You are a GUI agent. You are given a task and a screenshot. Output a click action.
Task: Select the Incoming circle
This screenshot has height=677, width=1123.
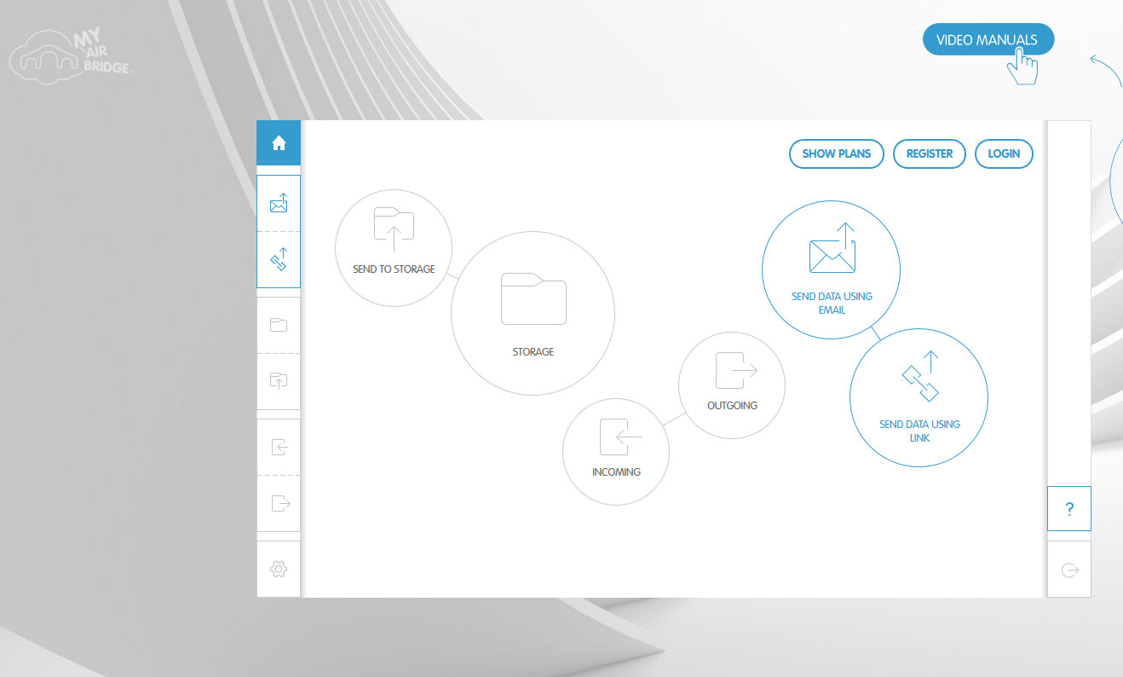pos(615,452)
